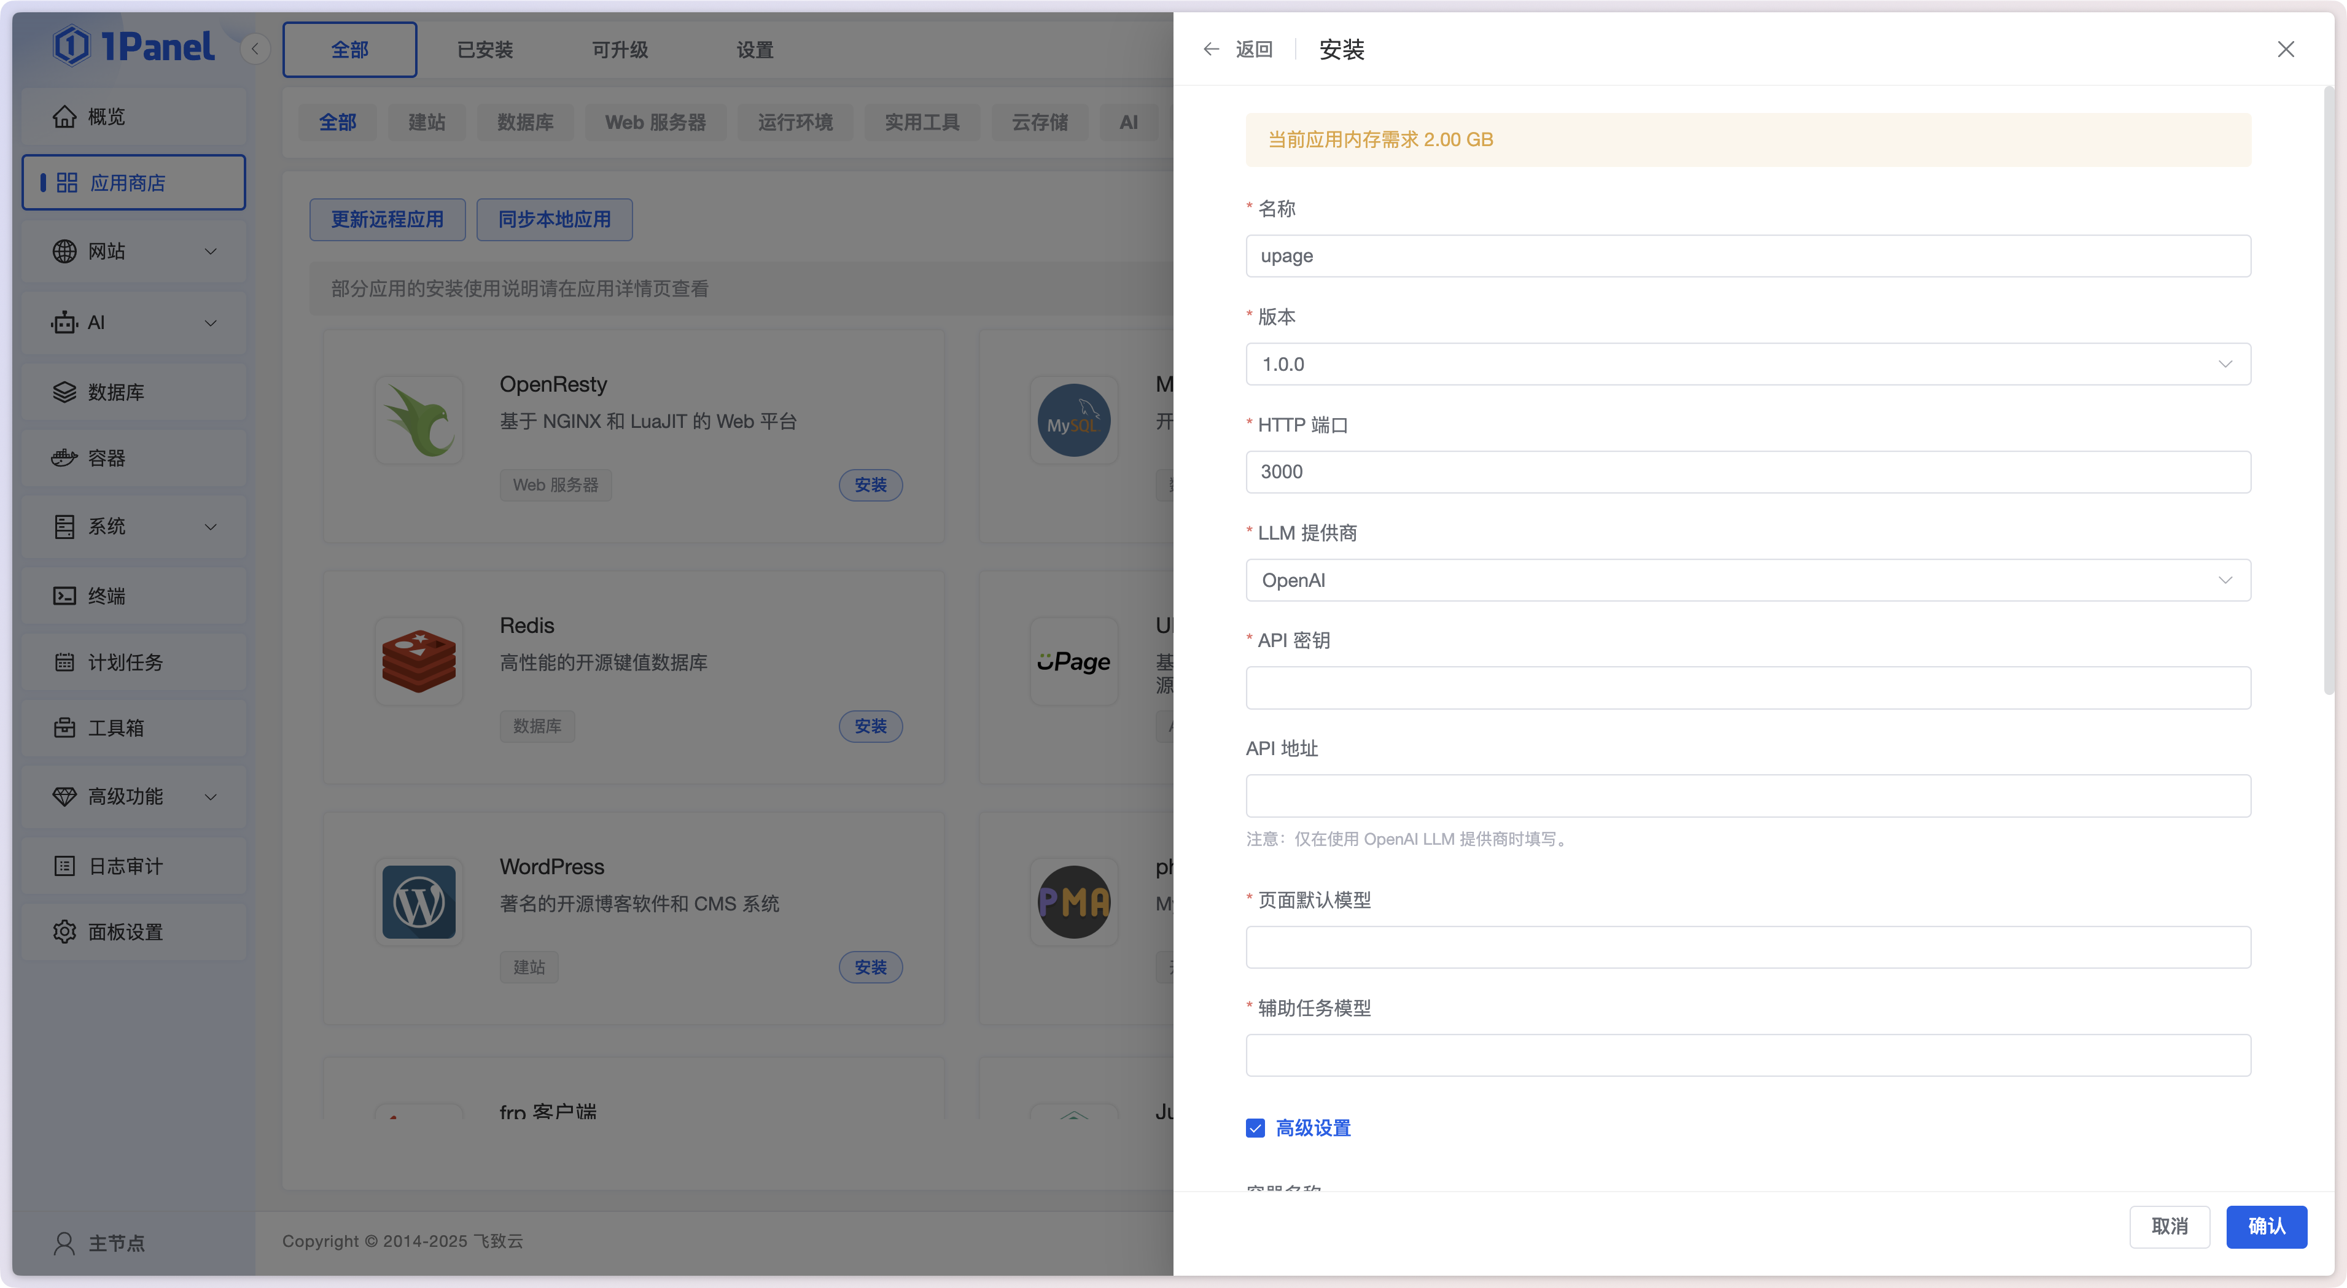Click the back arrow icon beside 返回

[x=1211, y=49]
